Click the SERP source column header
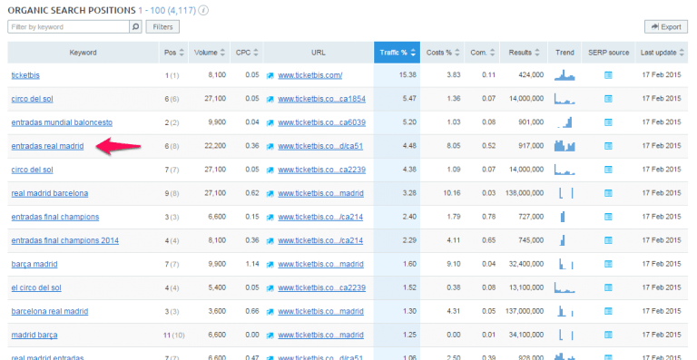The image size is (697, 360). [609, 53]
